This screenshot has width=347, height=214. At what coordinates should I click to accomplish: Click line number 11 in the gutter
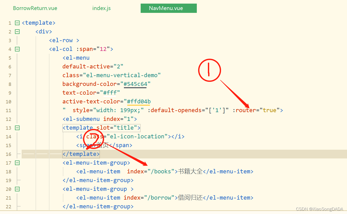(9, 110)
